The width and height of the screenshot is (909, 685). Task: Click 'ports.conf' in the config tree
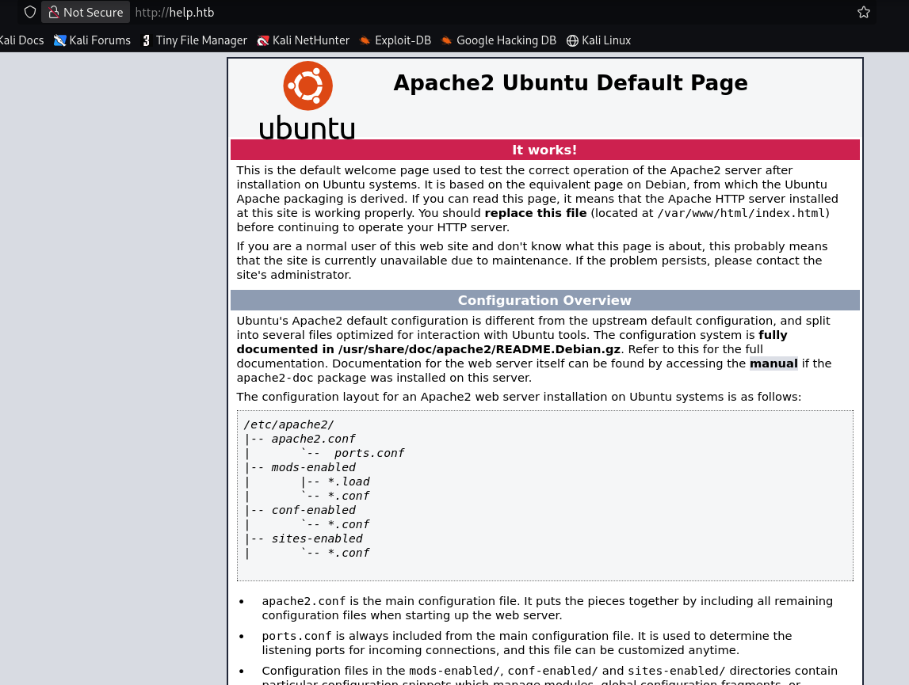(x=369, y=453)
